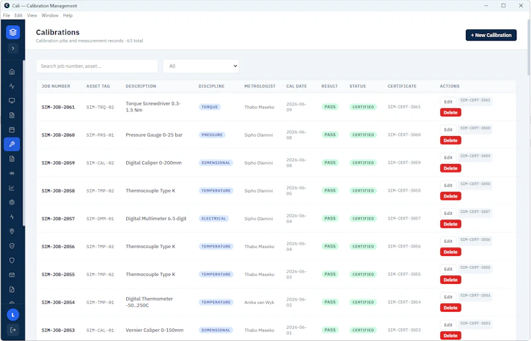Screen dimensions: 531x341
Task: Delete the SIM-JOB-2059 calibration
Action: coord(451,169)
